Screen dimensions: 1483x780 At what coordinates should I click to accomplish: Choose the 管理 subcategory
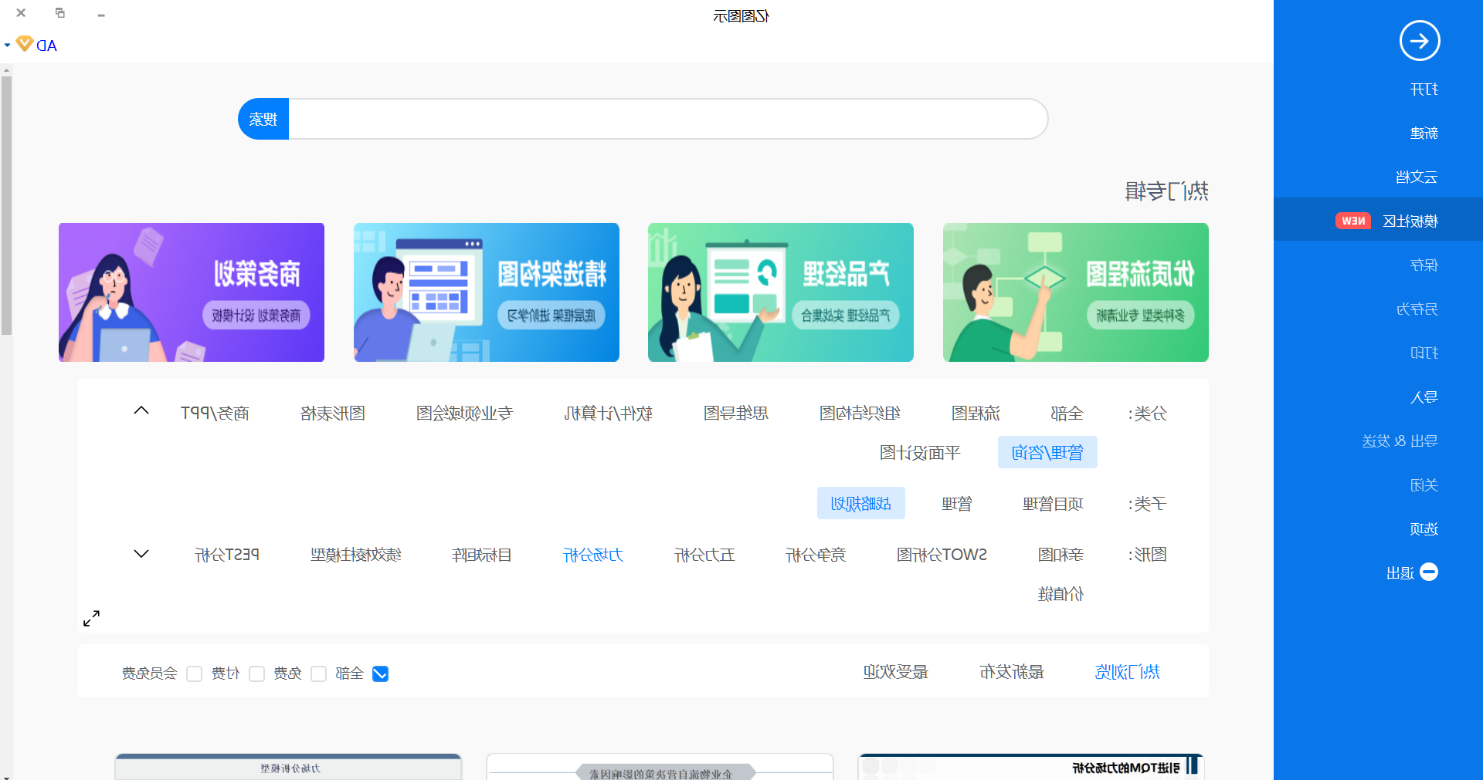[x=957, y=504]
